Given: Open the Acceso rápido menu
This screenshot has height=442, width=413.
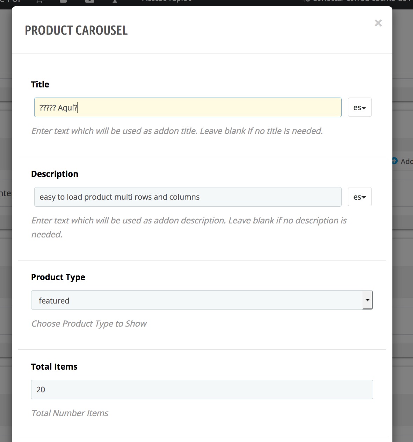Looking at the screenshot, I should (167, 1).
